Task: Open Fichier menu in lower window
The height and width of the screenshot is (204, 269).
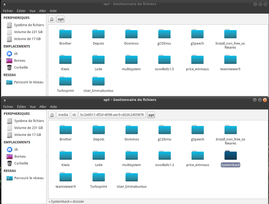Action: [x=8, y=107]
